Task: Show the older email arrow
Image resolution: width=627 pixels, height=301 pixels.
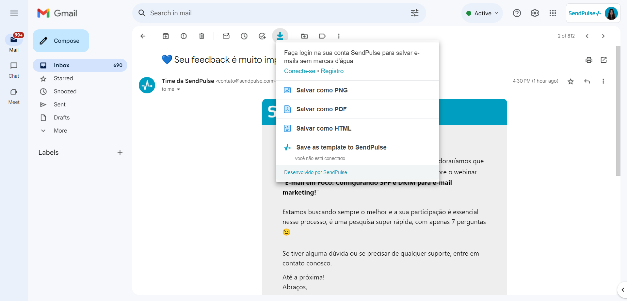Action: (x=603, y=36)
